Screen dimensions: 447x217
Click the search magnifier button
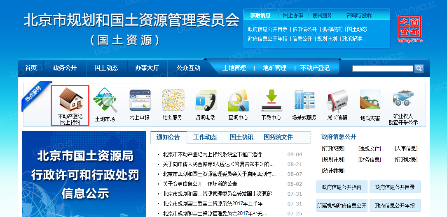[419, 69]
